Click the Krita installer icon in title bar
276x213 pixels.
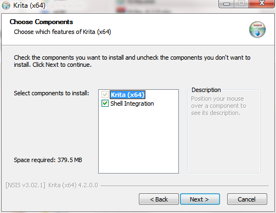[6, 5]
